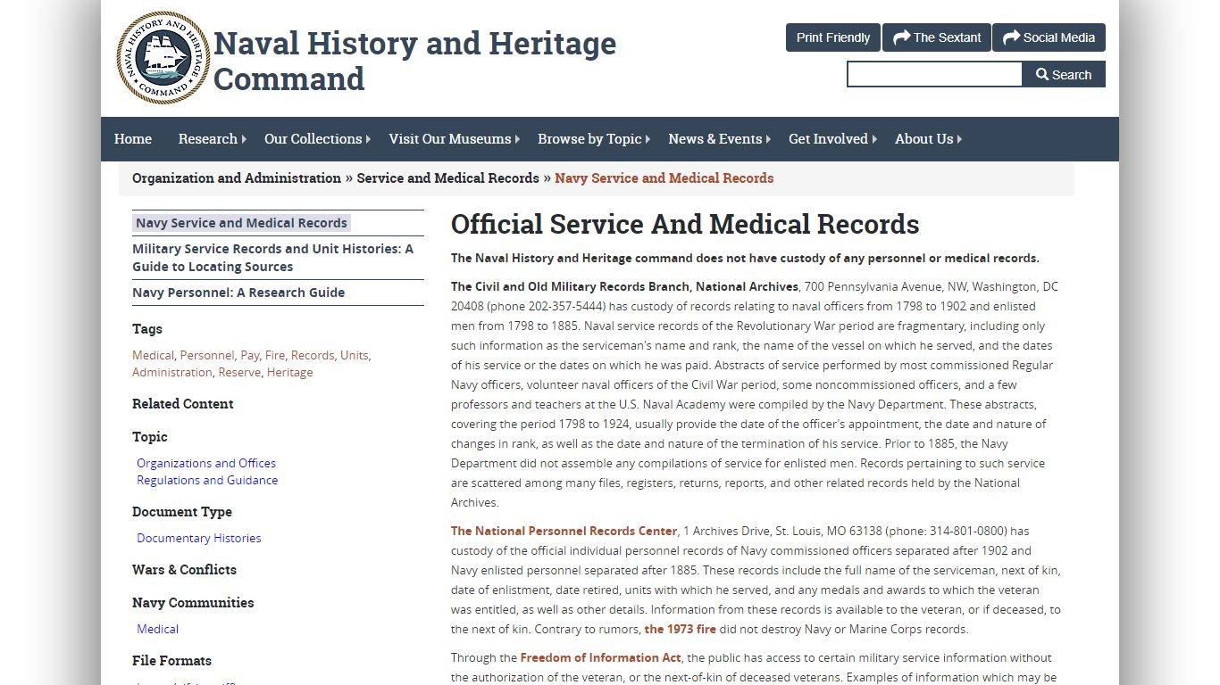Expand the Visit Our Museums arrow

click(x=518, y=139)
